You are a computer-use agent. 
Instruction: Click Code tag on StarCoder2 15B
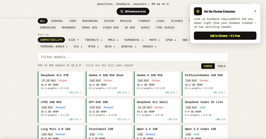(100, 134)
